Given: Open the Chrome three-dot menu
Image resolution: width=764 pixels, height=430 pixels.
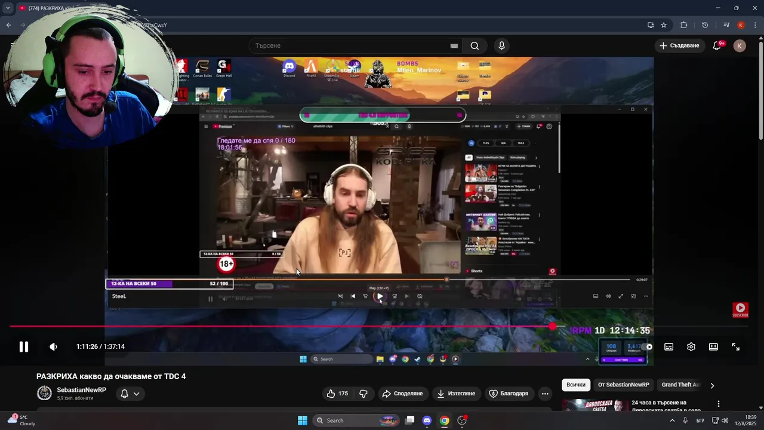Looking at the screenshot, I should click(x=756, y=25).
